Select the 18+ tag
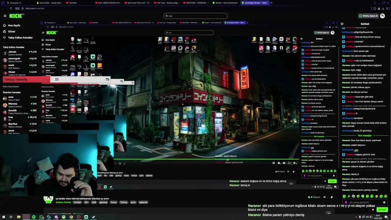Image resolution: width=391 pixels, height=220 pixels. point(86,202)
